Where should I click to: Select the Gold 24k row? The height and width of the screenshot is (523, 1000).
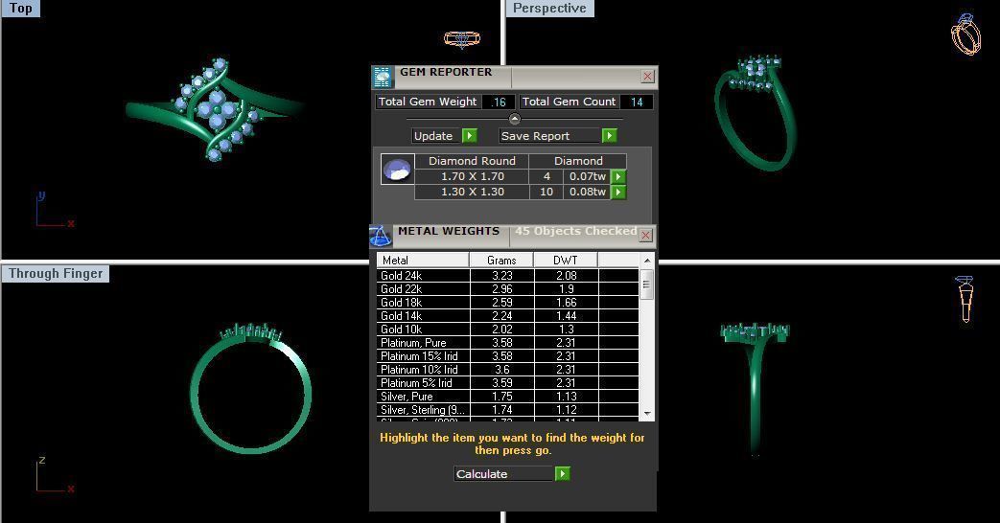507,276
